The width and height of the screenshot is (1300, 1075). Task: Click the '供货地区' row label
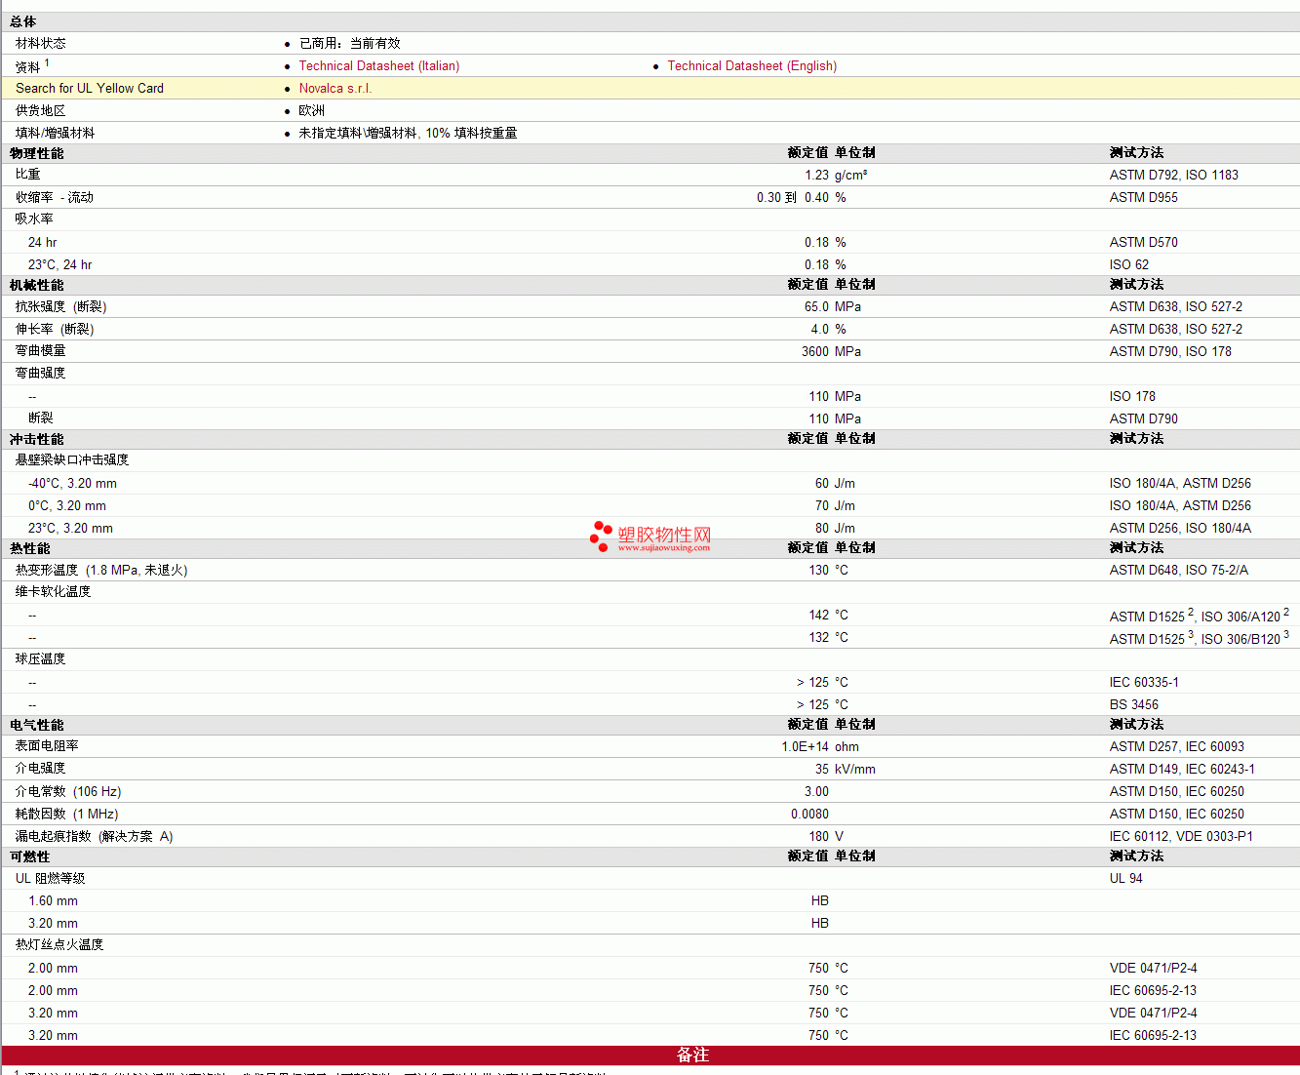click(41, 111)
